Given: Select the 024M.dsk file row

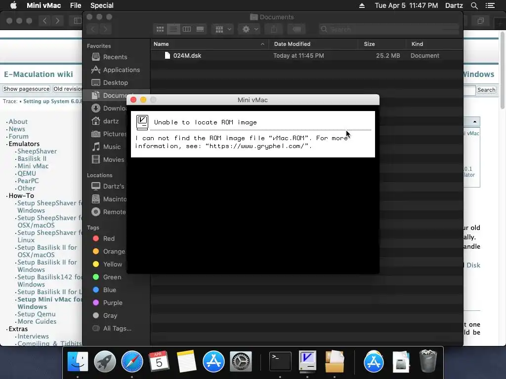Looking at the screenshot, I should [x=306, y=56].
